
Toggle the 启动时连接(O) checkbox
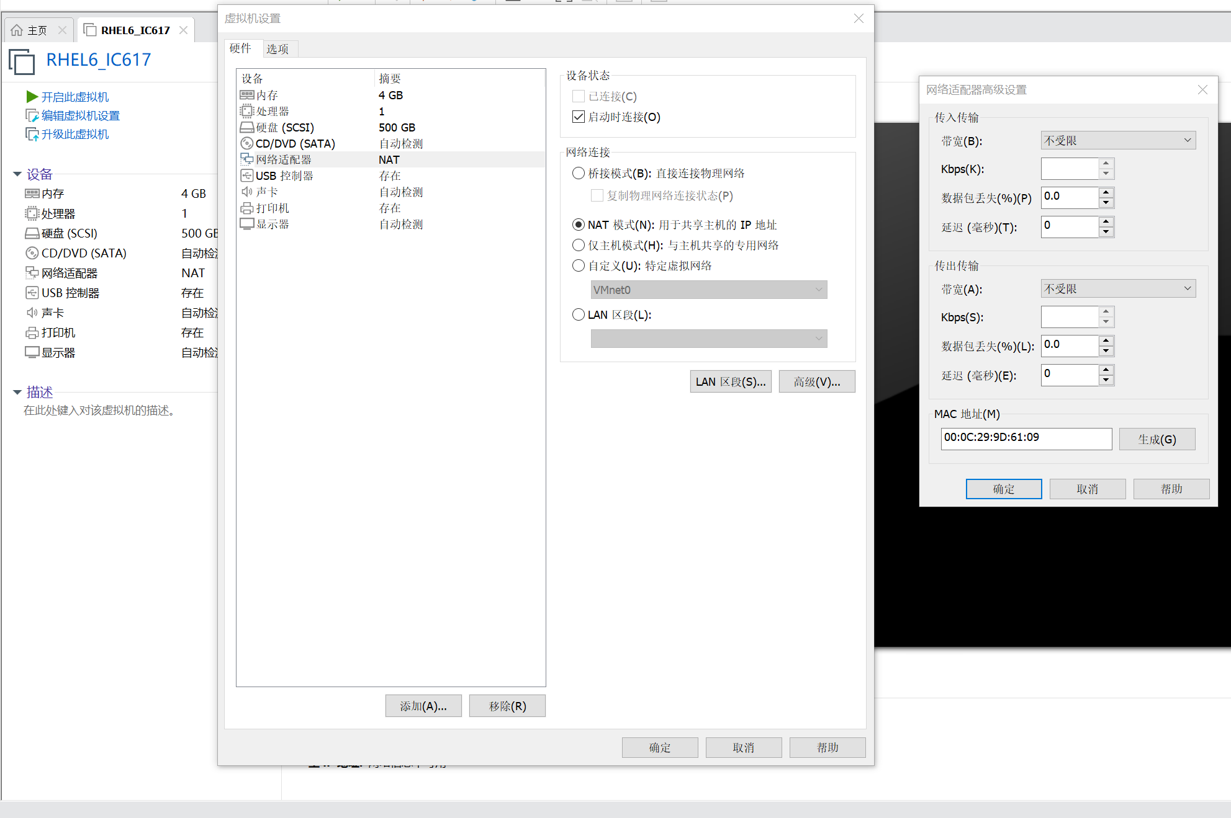pyautogui.click(x=579, y=117)
